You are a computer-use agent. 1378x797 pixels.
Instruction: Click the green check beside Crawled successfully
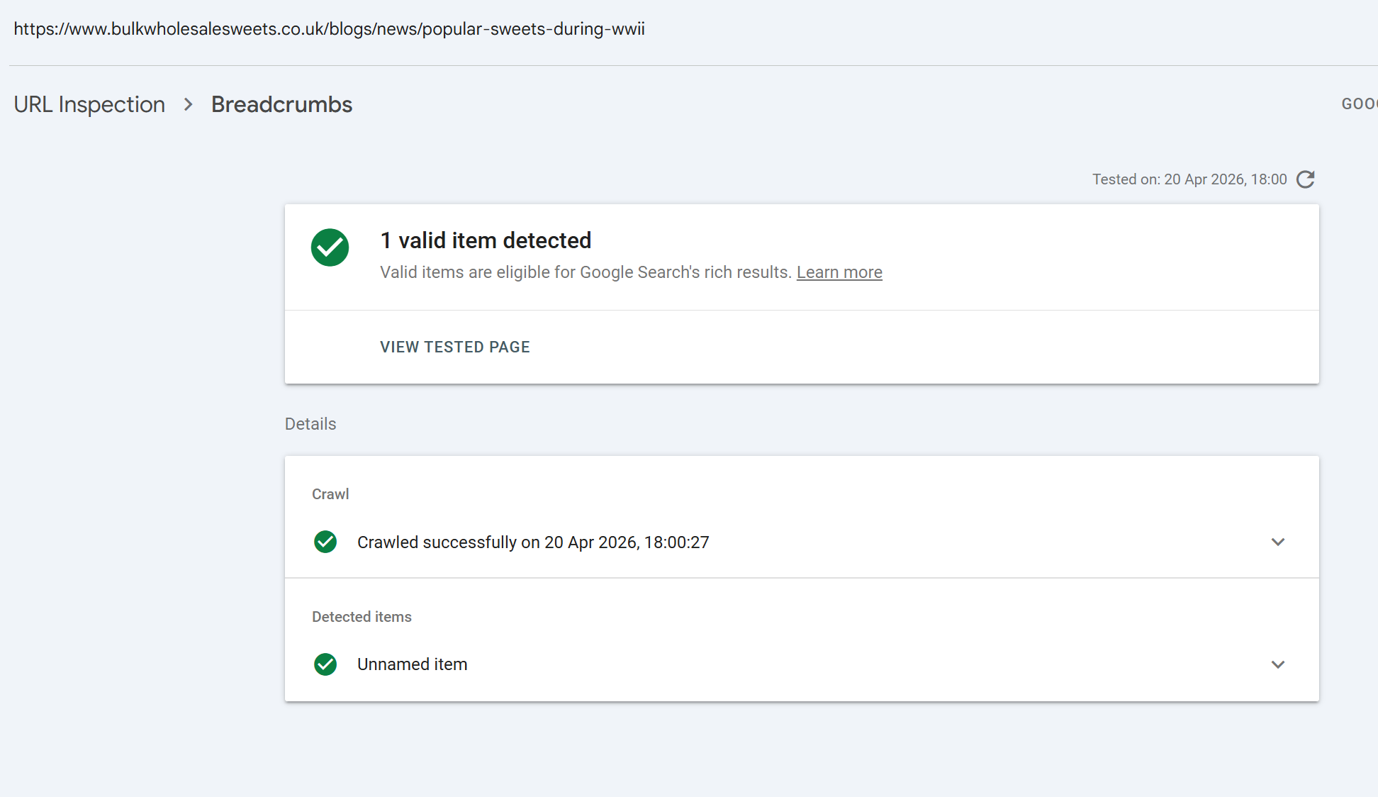pos(325,542)
